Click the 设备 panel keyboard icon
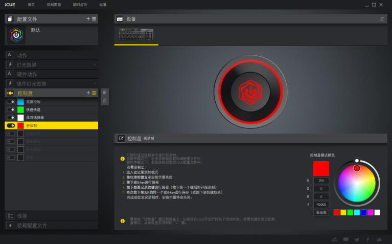The height and width of the screenshot is (244, 392). point(120,19)
